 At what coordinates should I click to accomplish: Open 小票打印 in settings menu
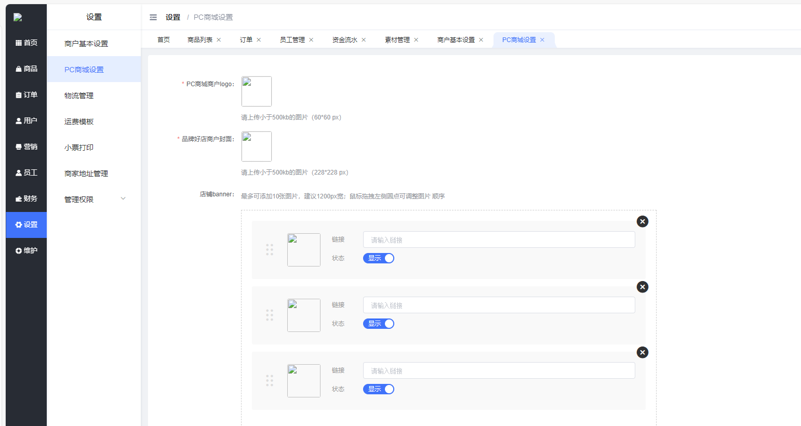pos(94,148)
